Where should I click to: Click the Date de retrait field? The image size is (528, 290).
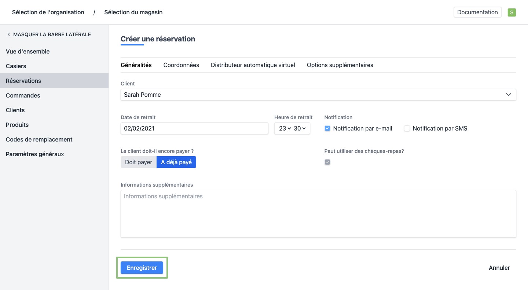pyautogui.click(x=194, y=128)
